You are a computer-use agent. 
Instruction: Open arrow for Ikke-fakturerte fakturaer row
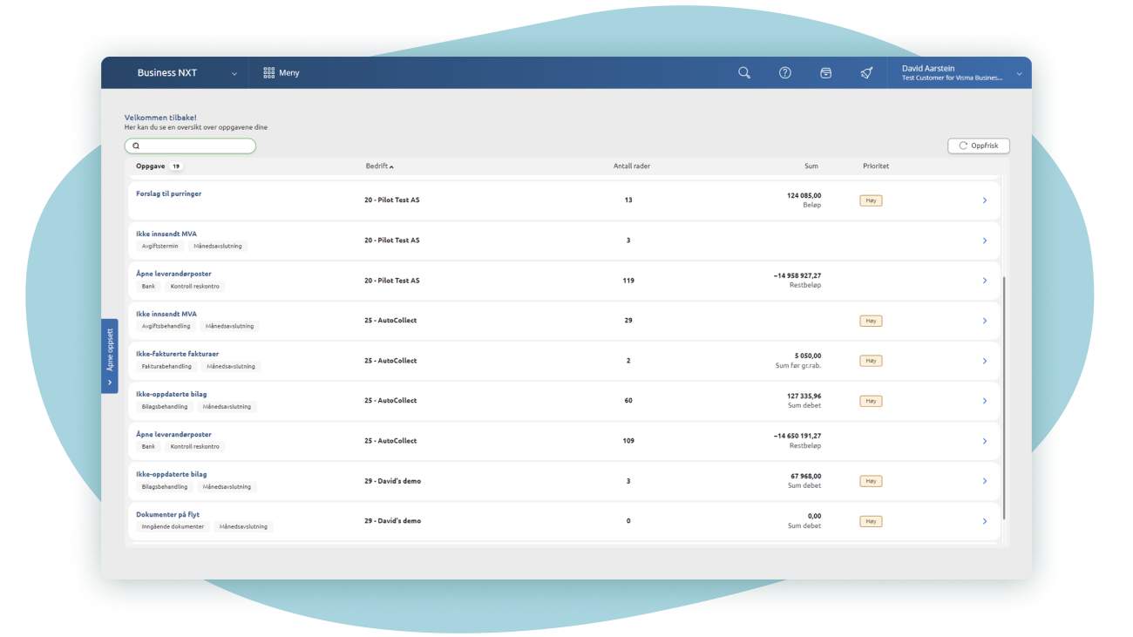pyautogui.click(x=985, y=361)
